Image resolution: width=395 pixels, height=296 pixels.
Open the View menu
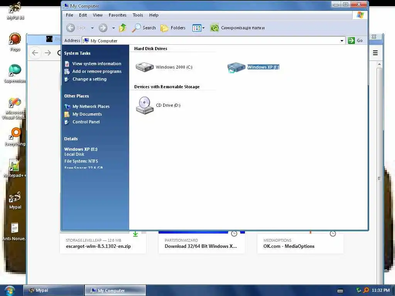tap(98, 15)
